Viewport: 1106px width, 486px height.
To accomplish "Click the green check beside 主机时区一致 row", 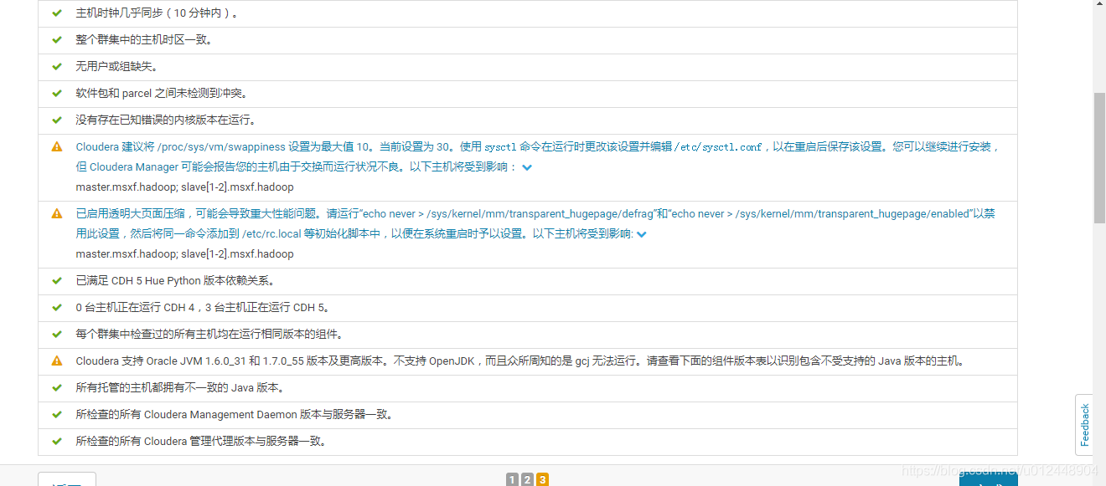I will click(57, 40).
